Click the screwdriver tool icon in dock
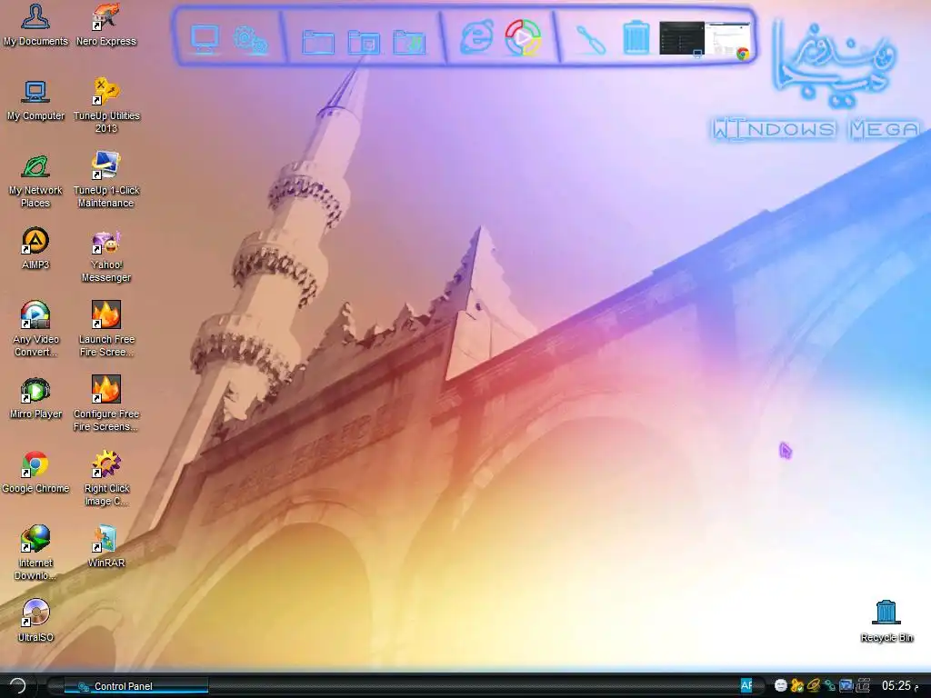Viewport: 931px width, 698px height. click(x=591, y=40)
